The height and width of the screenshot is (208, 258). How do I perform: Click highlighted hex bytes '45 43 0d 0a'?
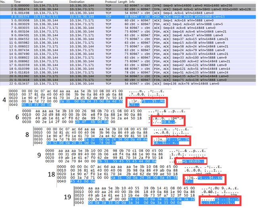[83, 181]
